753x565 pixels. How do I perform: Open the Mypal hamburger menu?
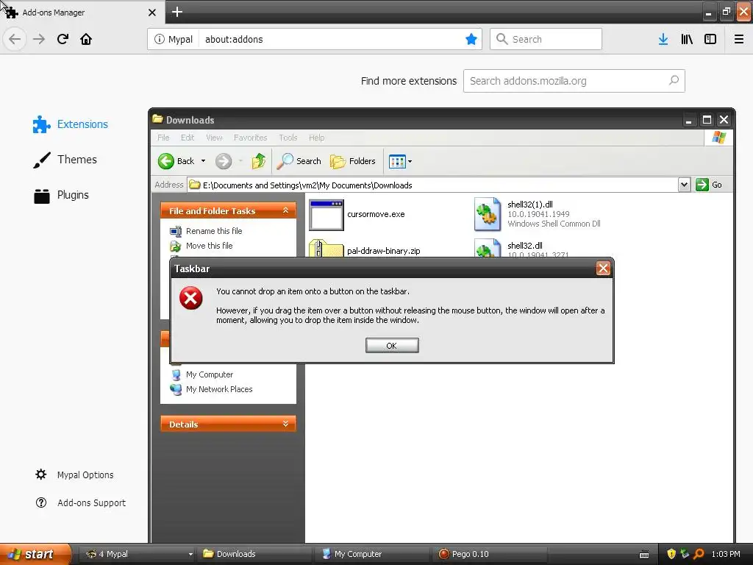pos(739,39)
